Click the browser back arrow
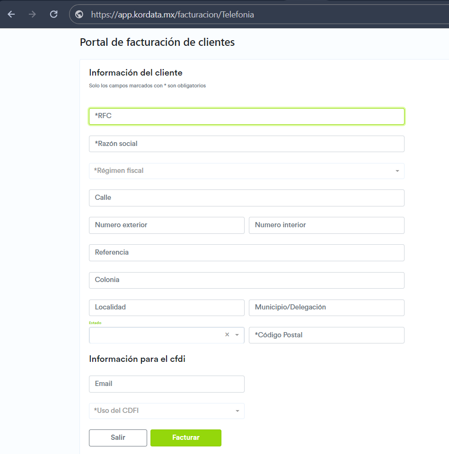The width and height of the screenshot is (449, 454). (11, 14)
